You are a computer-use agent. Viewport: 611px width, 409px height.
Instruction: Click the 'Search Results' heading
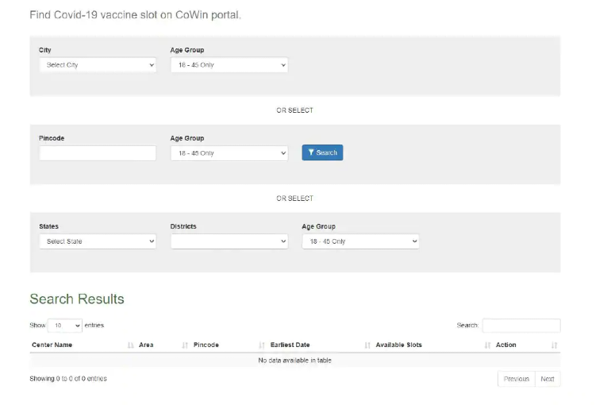[77, 299]
